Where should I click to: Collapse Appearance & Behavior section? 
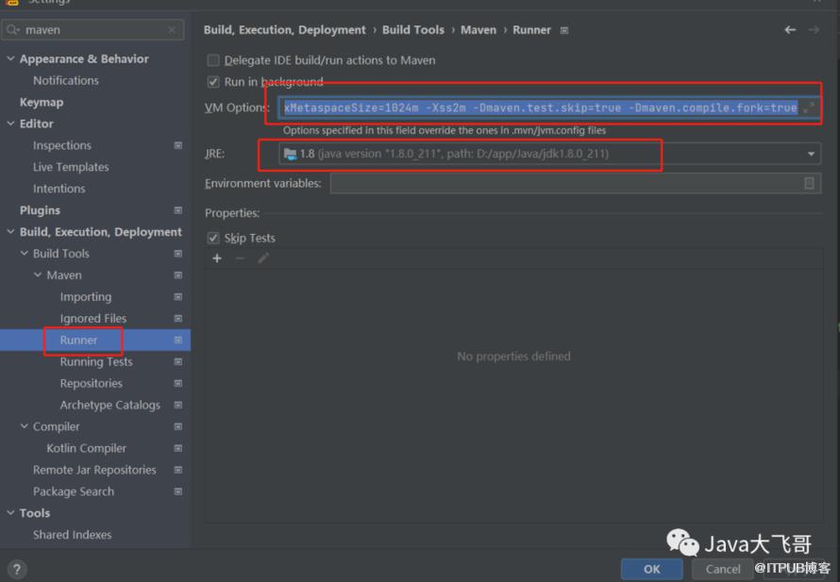[x=10, y=58]
